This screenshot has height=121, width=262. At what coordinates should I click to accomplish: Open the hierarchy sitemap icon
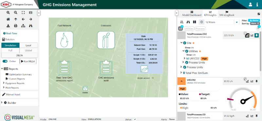point(23,26)
